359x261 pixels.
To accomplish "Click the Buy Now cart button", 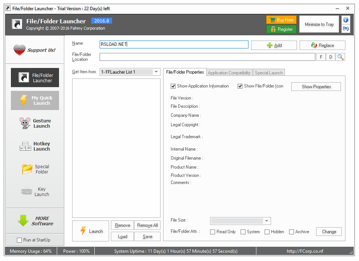I will [282, 20].
